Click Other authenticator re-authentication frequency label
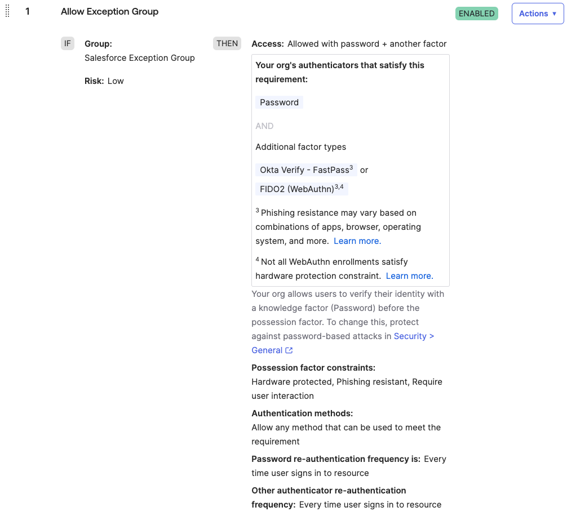 pyautogui.click(x=329, y=497)
